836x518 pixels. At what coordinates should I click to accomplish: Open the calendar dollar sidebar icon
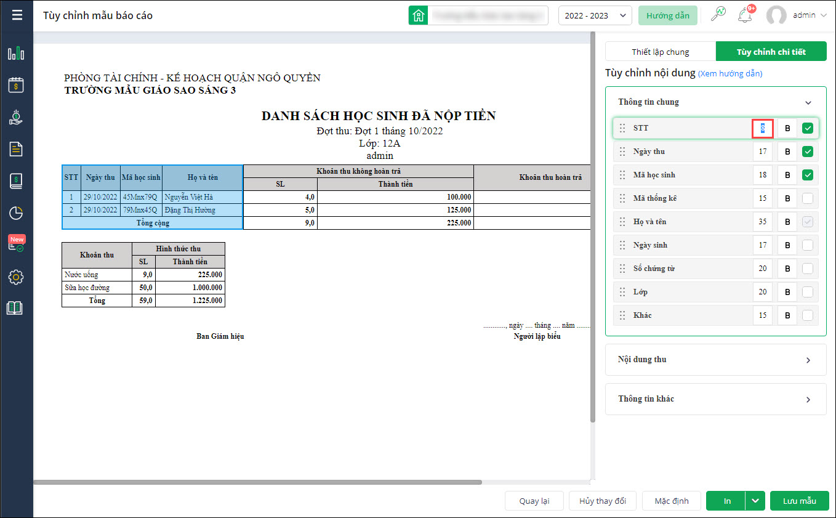16,85
